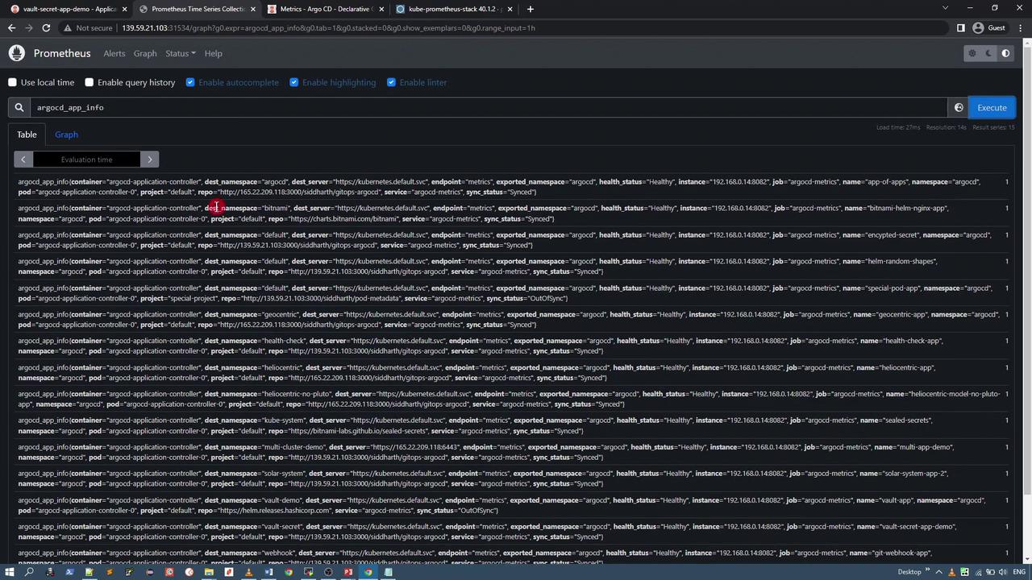Switch to browser-preferred theme (gear icon)
This screenshot has height=580, width=1032.
tap(972, 53)
